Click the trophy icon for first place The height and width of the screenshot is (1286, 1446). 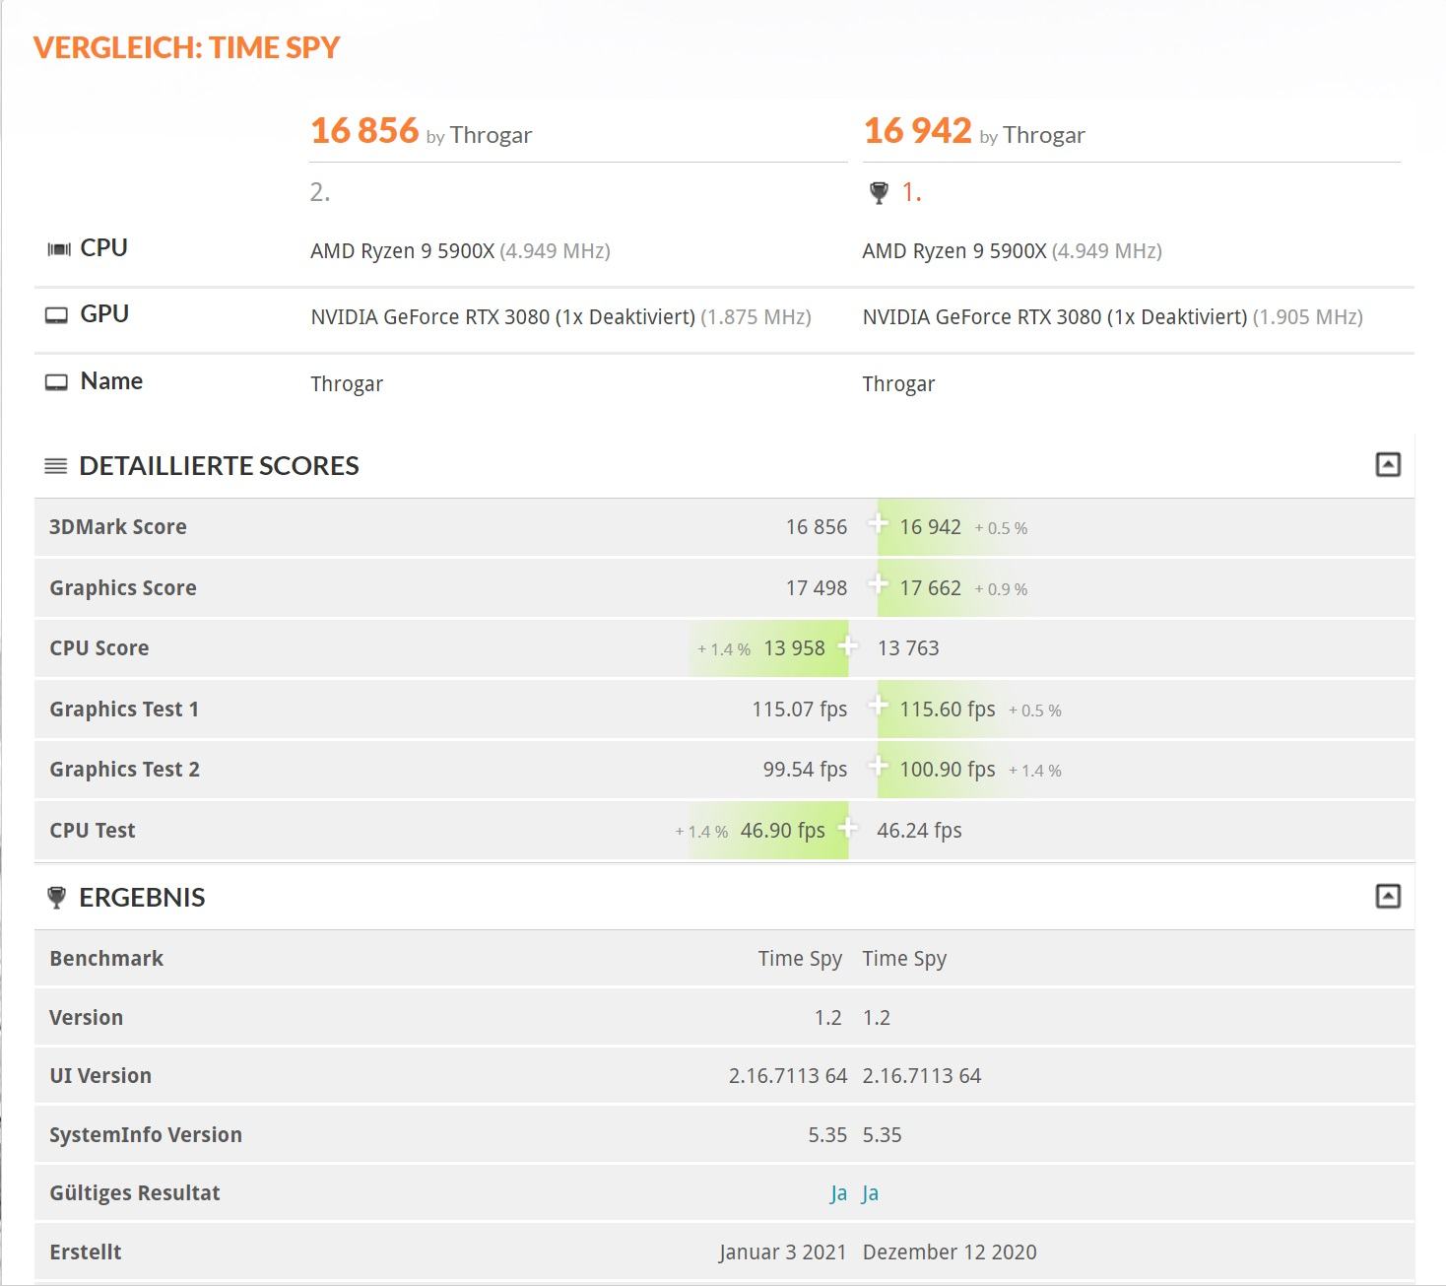880,193
